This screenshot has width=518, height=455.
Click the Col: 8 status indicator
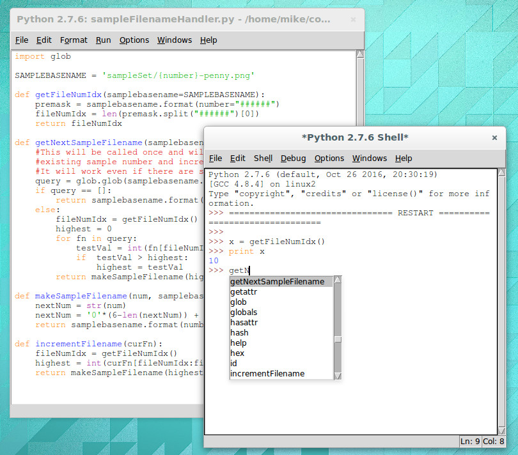click(494, 442)
